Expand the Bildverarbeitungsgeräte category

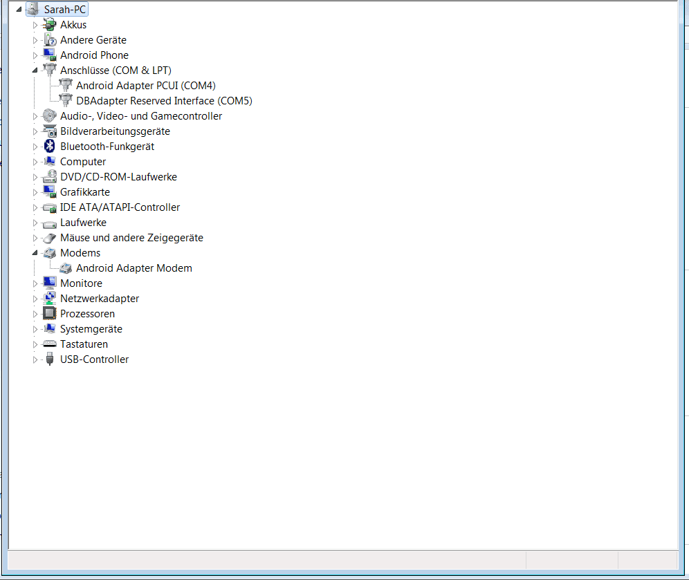[x=35, y=131]
